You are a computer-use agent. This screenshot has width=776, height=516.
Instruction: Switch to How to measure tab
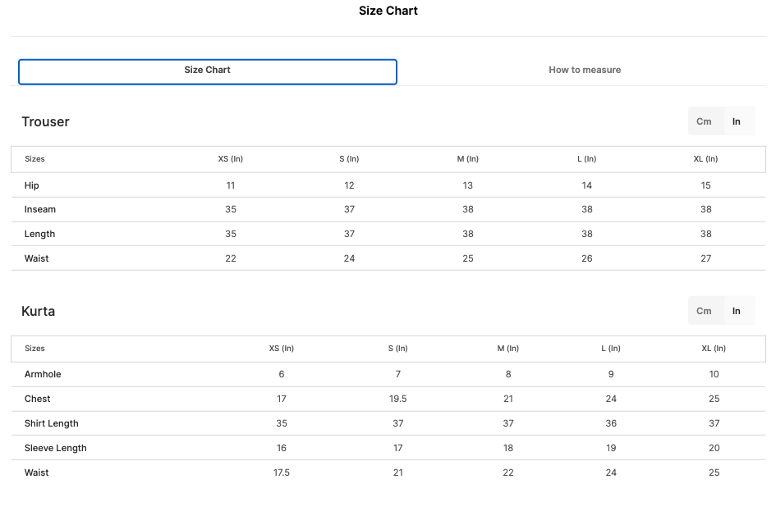tap(585, 70)
